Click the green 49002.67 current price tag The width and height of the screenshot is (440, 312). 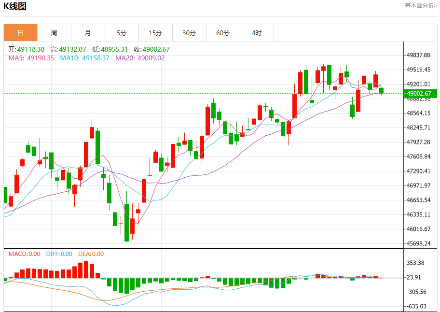420,94
